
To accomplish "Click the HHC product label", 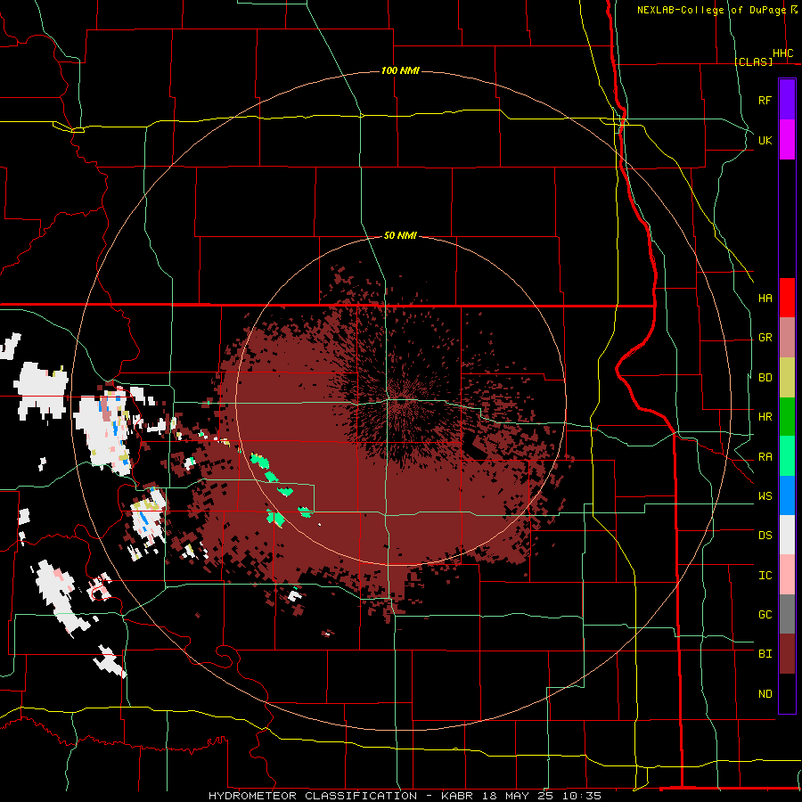I will click(783, 53).
